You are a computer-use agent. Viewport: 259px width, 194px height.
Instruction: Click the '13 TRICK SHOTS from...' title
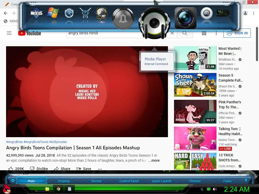229,158
